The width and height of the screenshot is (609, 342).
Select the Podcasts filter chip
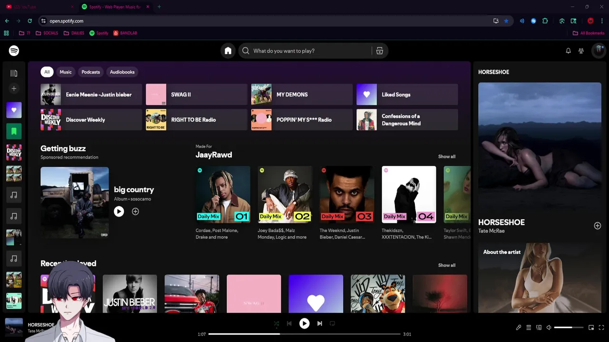(90, 72)
